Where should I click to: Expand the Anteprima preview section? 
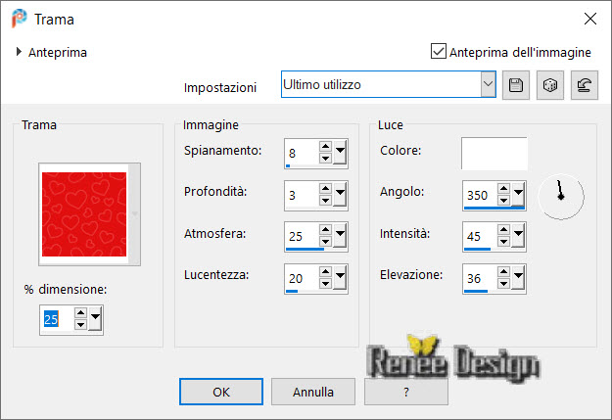[19, 52]
